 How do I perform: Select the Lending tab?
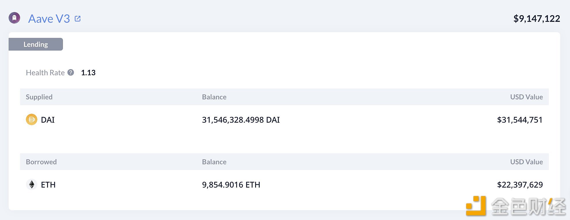(36, 44)
